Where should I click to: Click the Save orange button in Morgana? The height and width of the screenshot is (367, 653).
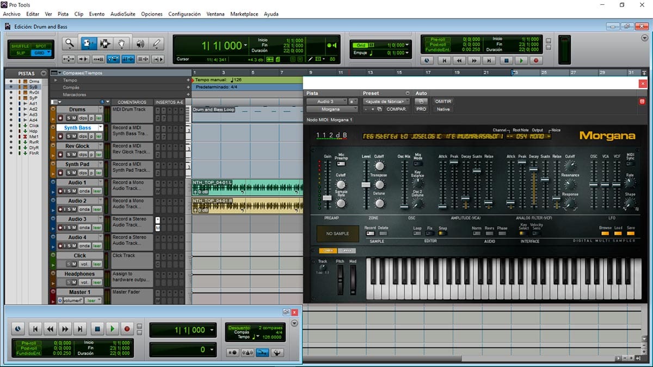point(631,234)
